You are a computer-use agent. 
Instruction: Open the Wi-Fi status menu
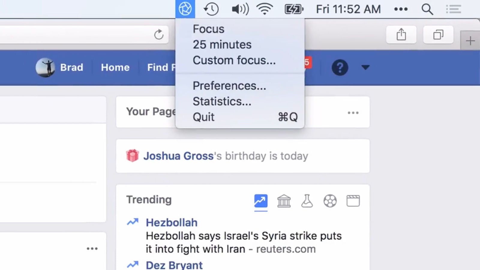(x=264, y=9)
